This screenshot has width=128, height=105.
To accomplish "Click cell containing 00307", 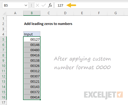I will pos(32,76).
